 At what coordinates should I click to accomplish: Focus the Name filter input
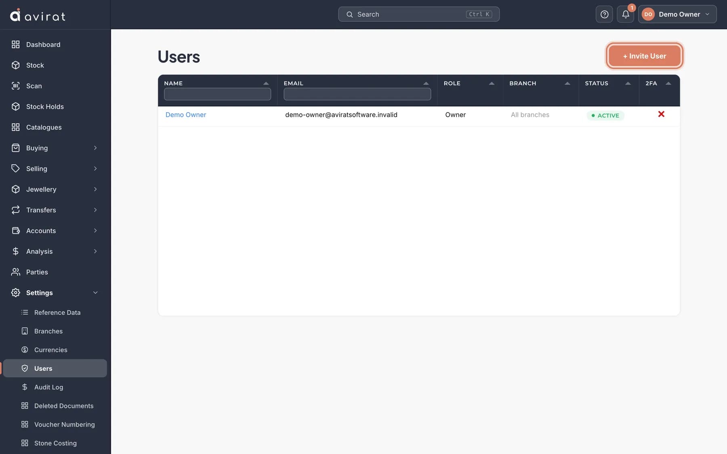217,94
